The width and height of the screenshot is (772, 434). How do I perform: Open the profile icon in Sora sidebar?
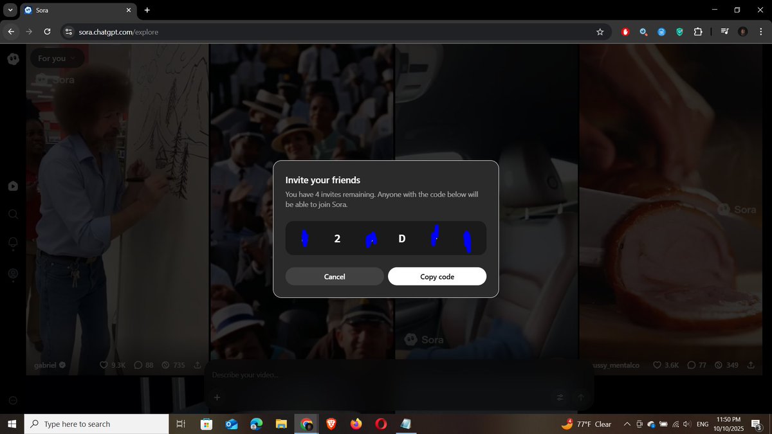(13, 273)
